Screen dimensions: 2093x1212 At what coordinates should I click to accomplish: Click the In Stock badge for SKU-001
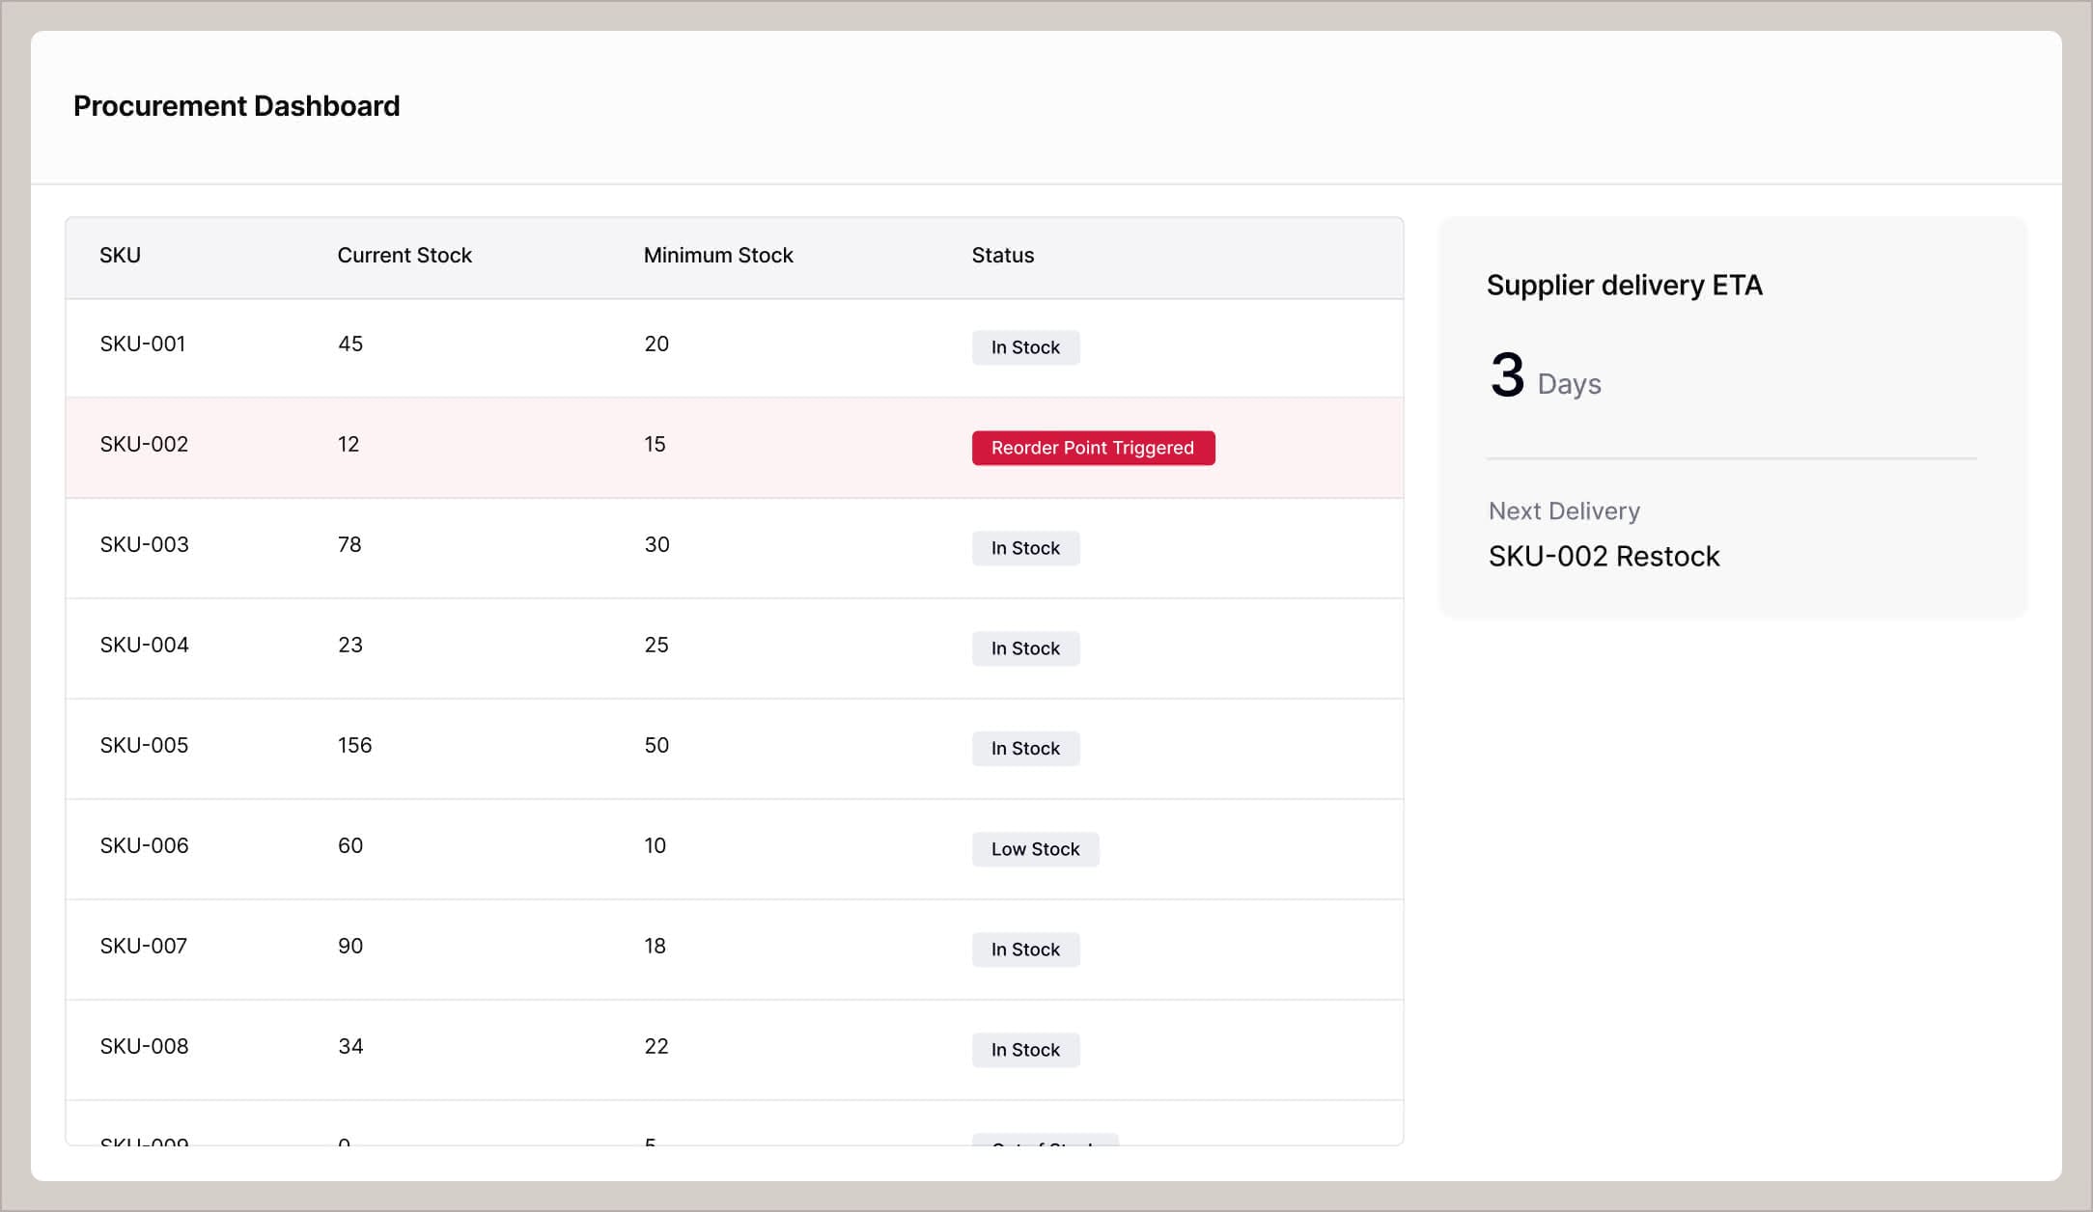(1025, 347)
